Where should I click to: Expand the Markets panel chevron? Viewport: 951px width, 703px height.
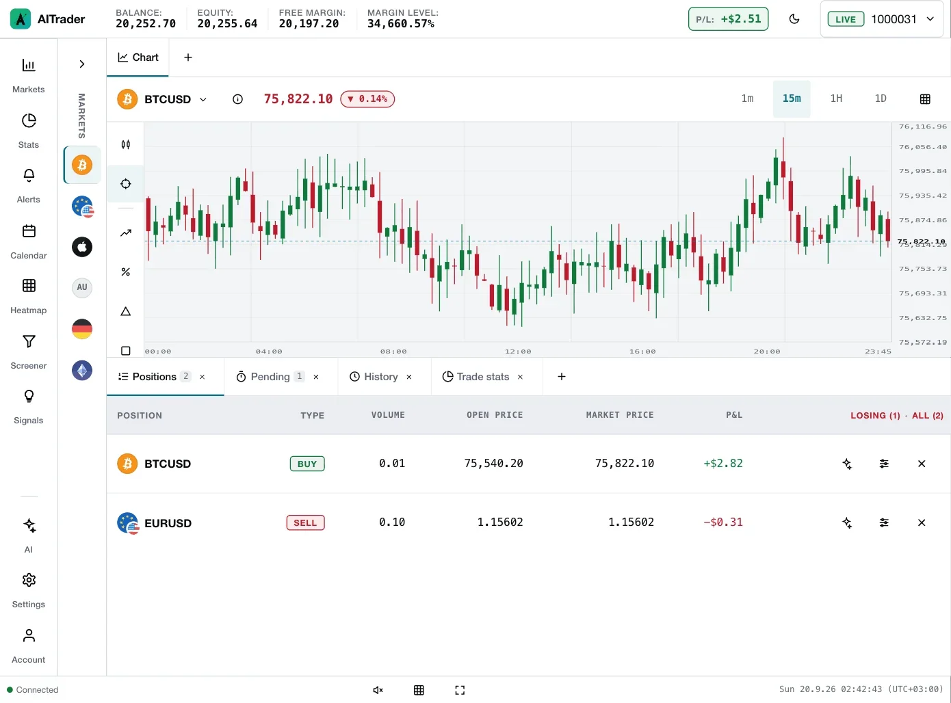[x=82, y=64]
